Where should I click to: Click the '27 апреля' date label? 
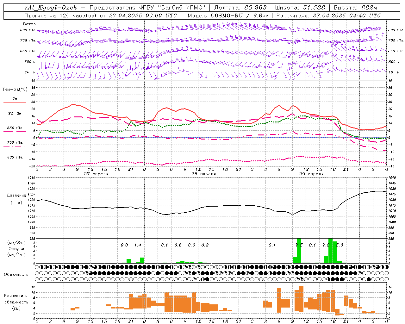point(96,174)
